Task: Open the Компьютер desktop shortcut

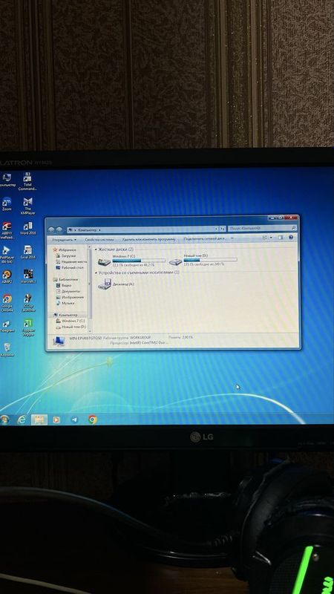Action: point(7,180)
